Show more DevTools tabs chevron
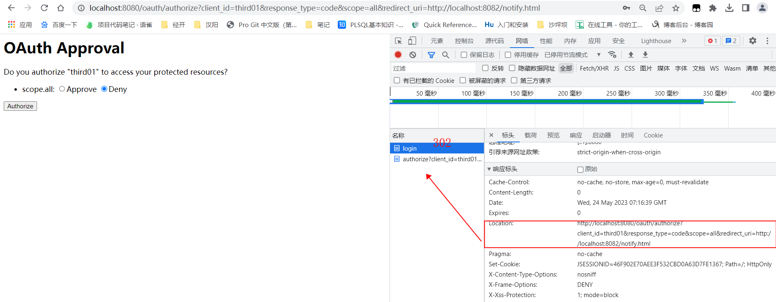The image size is (776, 302). 684,41
